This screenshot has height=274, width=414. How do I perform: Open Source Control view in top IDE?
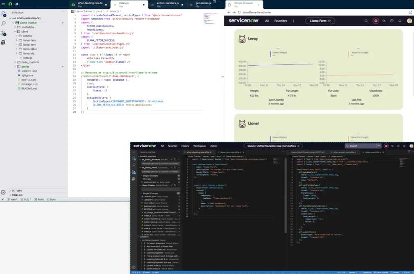coord(3,33)
